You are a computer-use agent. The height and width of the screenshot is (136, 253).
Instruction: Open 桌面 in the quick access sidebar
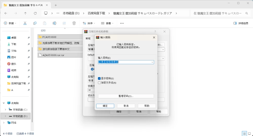14,38
